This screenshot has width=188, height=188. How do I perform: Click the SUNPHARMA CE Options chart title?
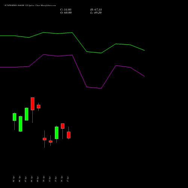coord(30,5)
